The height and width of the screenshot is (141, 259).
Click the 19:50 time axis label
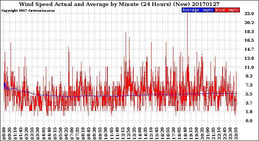click(x=196, y=133)
